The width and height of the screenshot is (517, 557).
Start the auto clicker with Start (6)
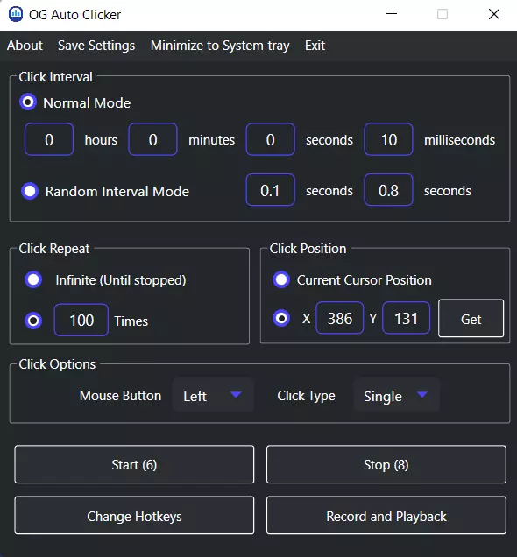click(x=134, y=464)
